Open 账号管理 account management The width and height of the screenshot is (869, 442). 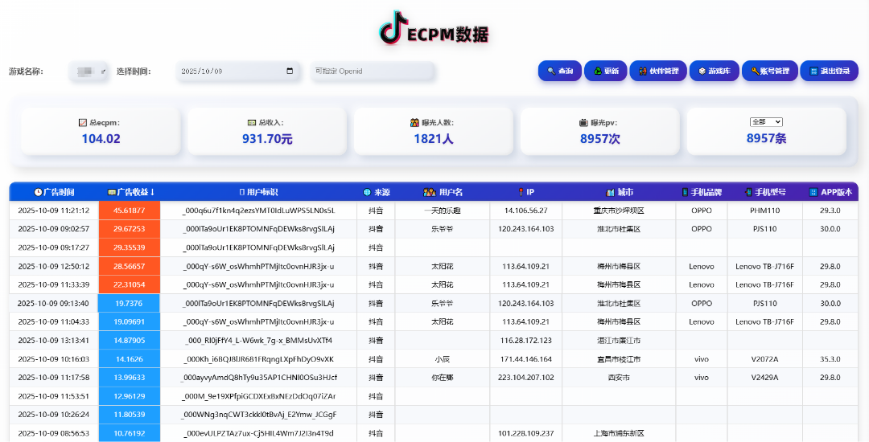point(769,72)
